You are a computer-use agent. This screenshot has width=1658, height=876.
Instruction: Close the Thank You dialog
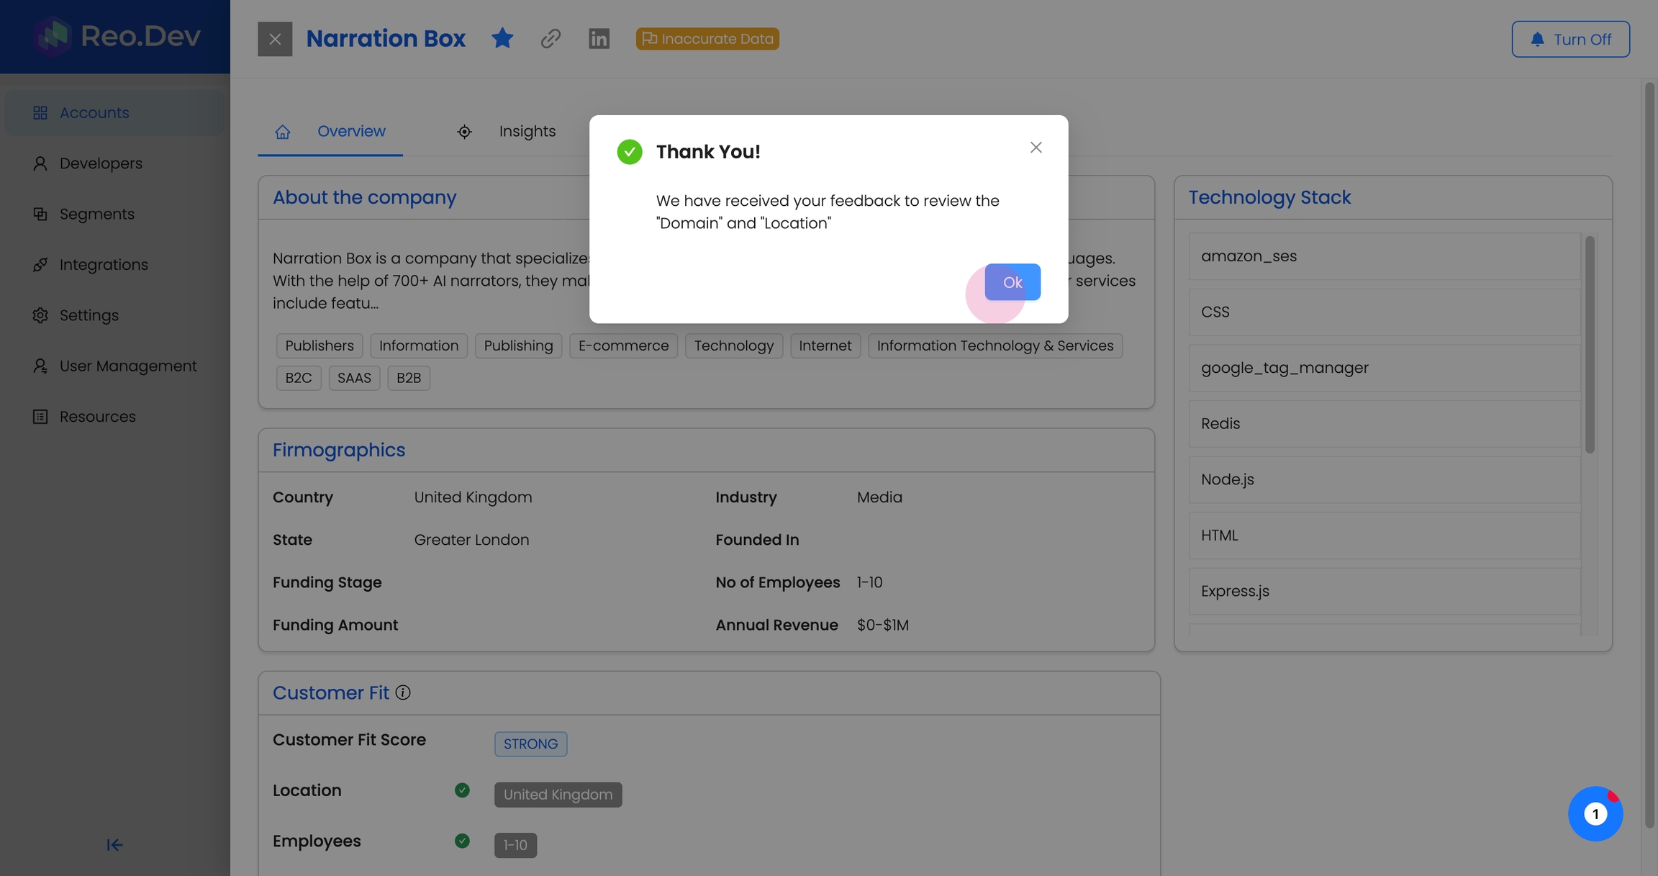(1036, 148)
